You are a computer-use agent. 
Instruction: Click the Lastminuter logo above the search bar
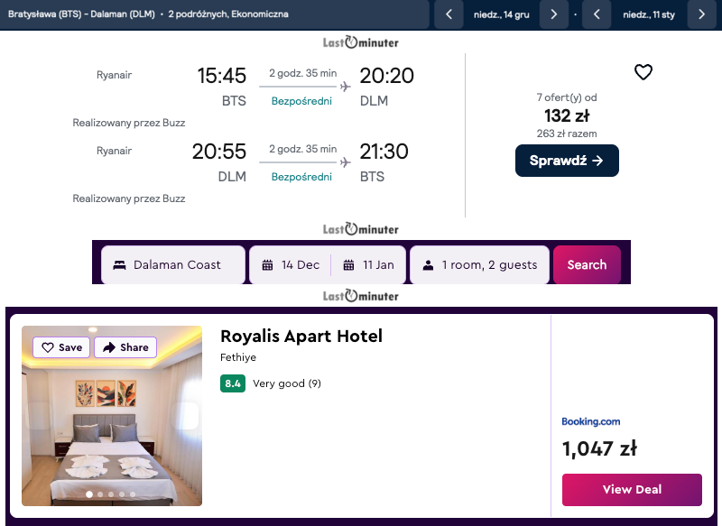361,229
